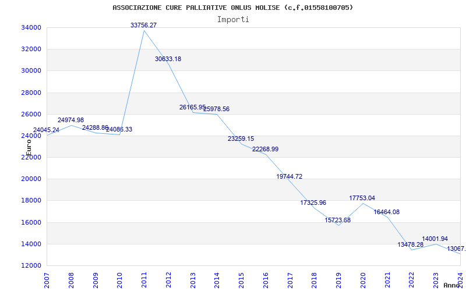Viewport: 466px width, 291px height.
Task: Select the 2018 x-axis year label
Action: pyautogui.click(x=315, y=281)
